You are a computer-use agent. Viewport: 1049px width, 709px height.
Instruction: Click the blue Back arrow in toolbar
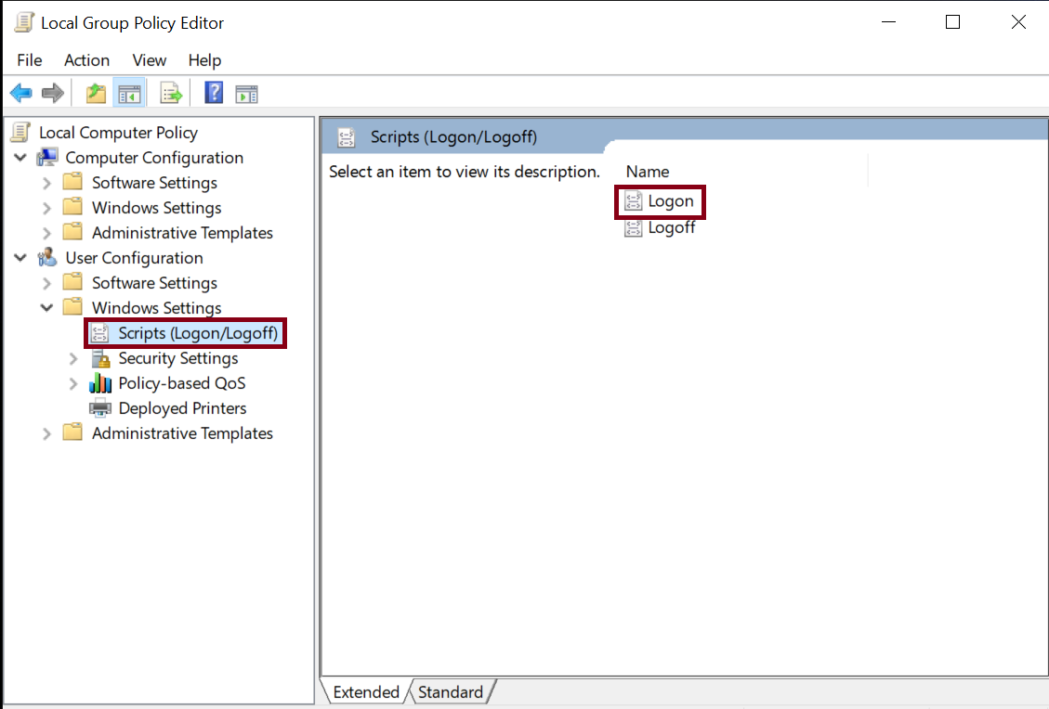(20, 93)
